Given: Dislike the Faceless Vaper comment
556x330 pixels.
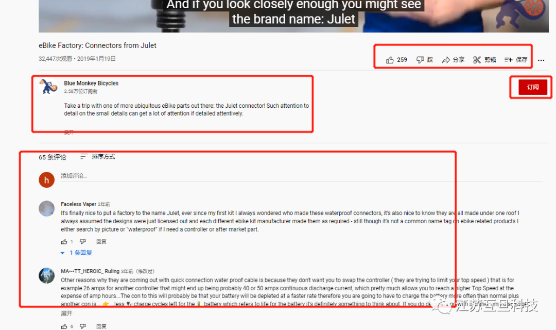Looking at the screenshot, I should (x=82, y=241).
